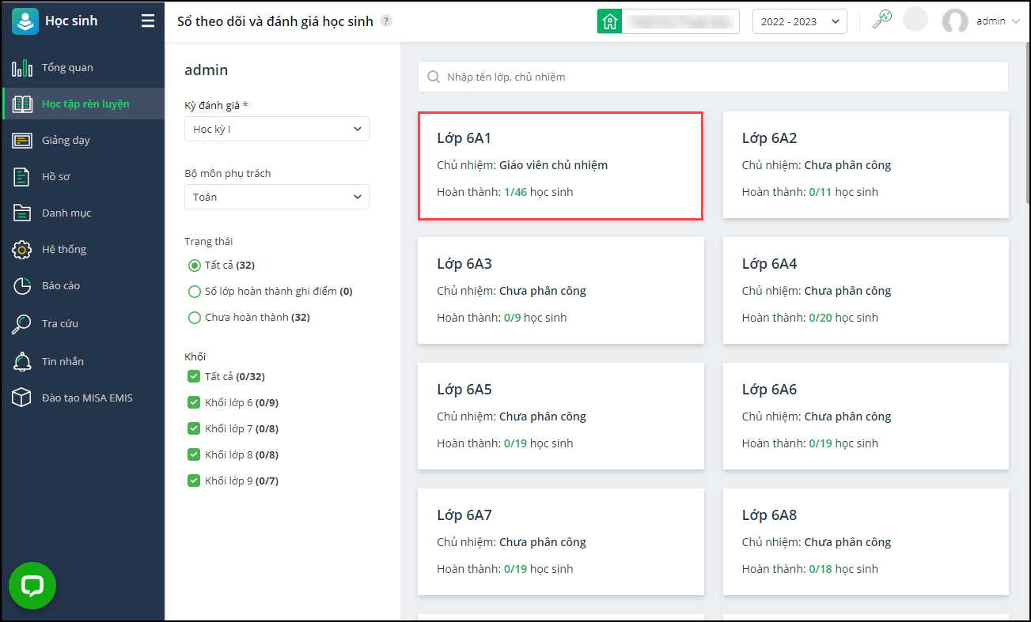Screen dimensions: 1031x622
Task: Open the Giảng dạy sidebar menu
Action: click(x=66, y=141)
